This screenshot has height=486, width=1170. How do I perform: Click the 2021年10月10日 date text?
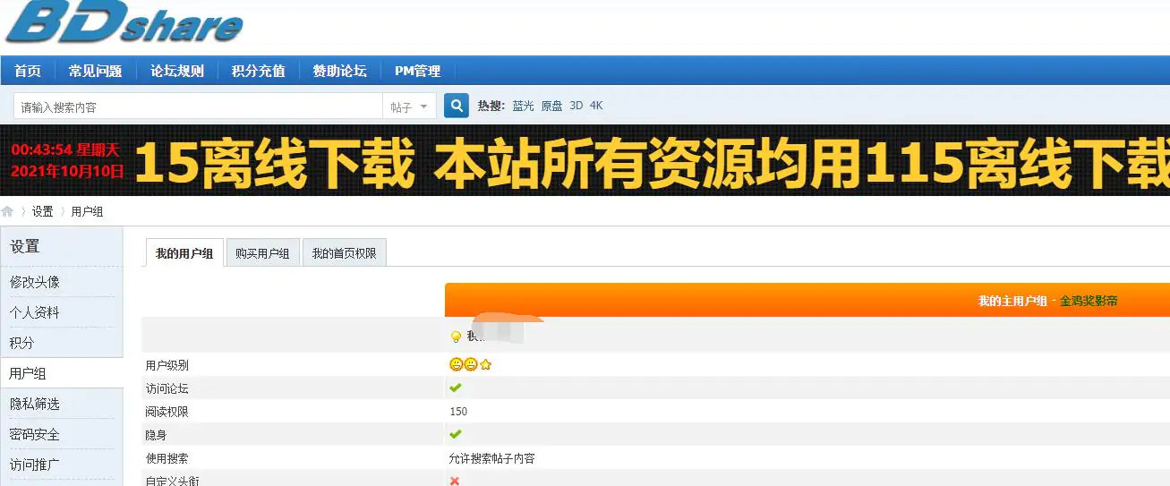coord(67,171)
